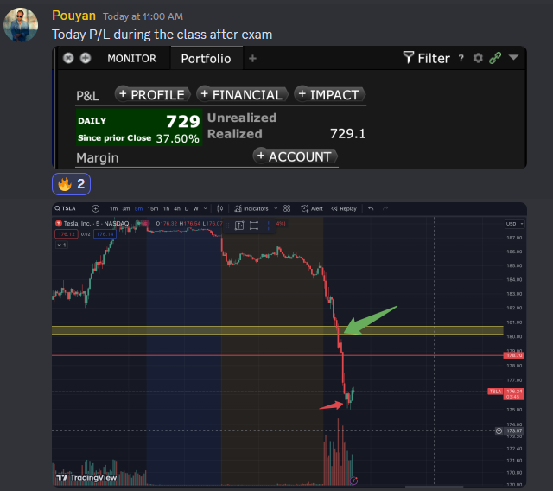The width and height of the screenshot is (553, 491).
Task: Click the green DAILY 729 P&L box
Action: [x=139, y=127]
